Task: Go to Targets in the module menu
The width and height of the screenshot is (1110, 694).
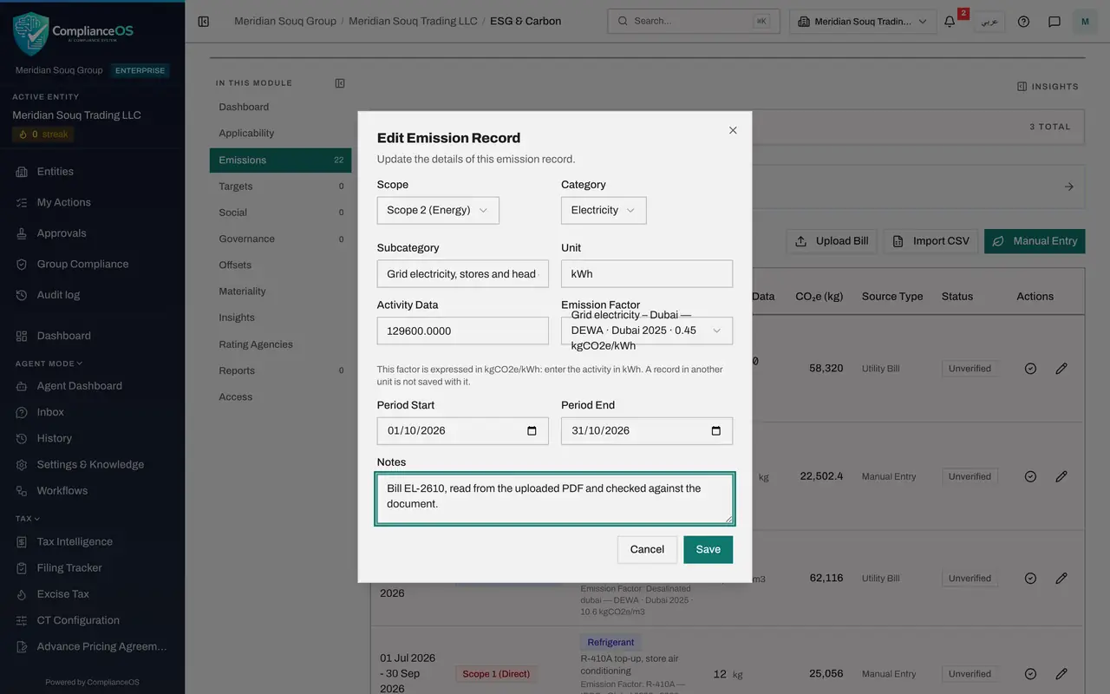Action: point(280,187)
